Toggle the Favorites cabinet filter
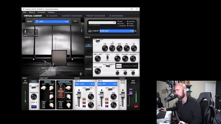 coord(118,26)
